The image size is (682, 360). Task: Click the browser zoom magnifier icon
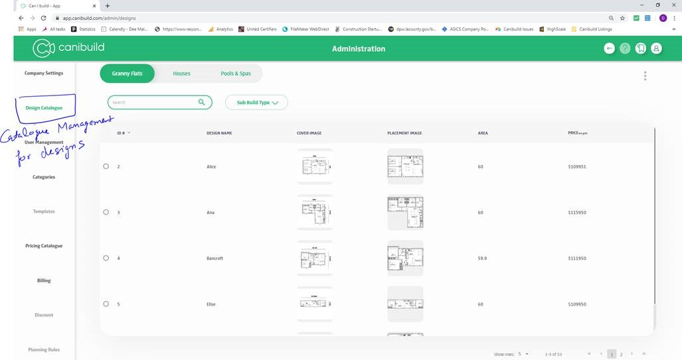(x=611, y=19)
